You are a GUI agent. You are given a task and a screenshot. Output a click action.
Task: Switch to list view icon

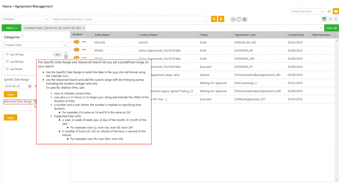coord(330,19)
